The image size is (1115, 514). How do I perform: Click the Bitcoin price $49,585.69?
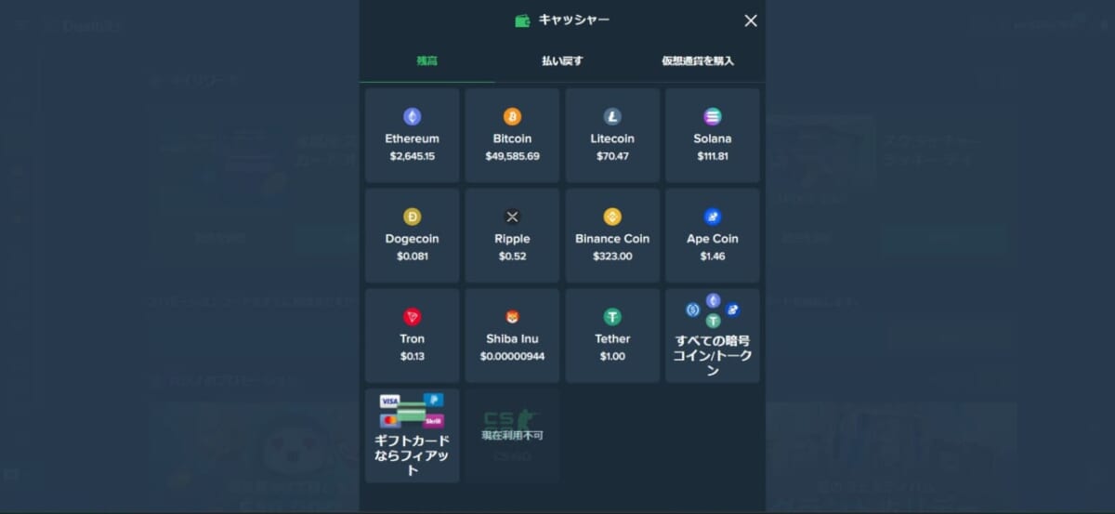click(512, 156)
